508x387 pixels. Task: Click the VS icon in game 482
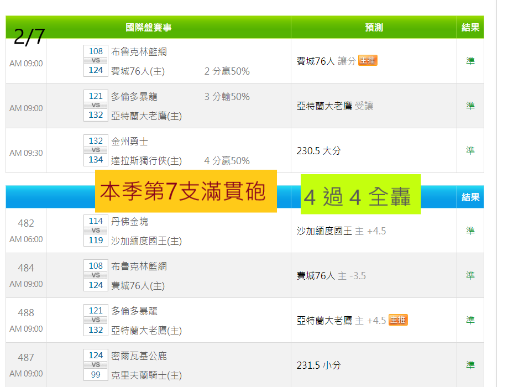96,231
